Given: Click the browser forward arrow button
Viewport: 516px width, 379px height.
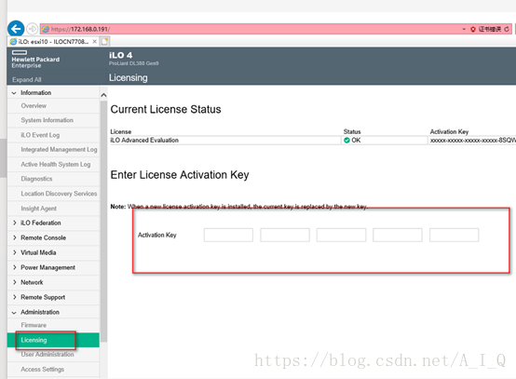Looking at the screenshot, I should point(32,29).
